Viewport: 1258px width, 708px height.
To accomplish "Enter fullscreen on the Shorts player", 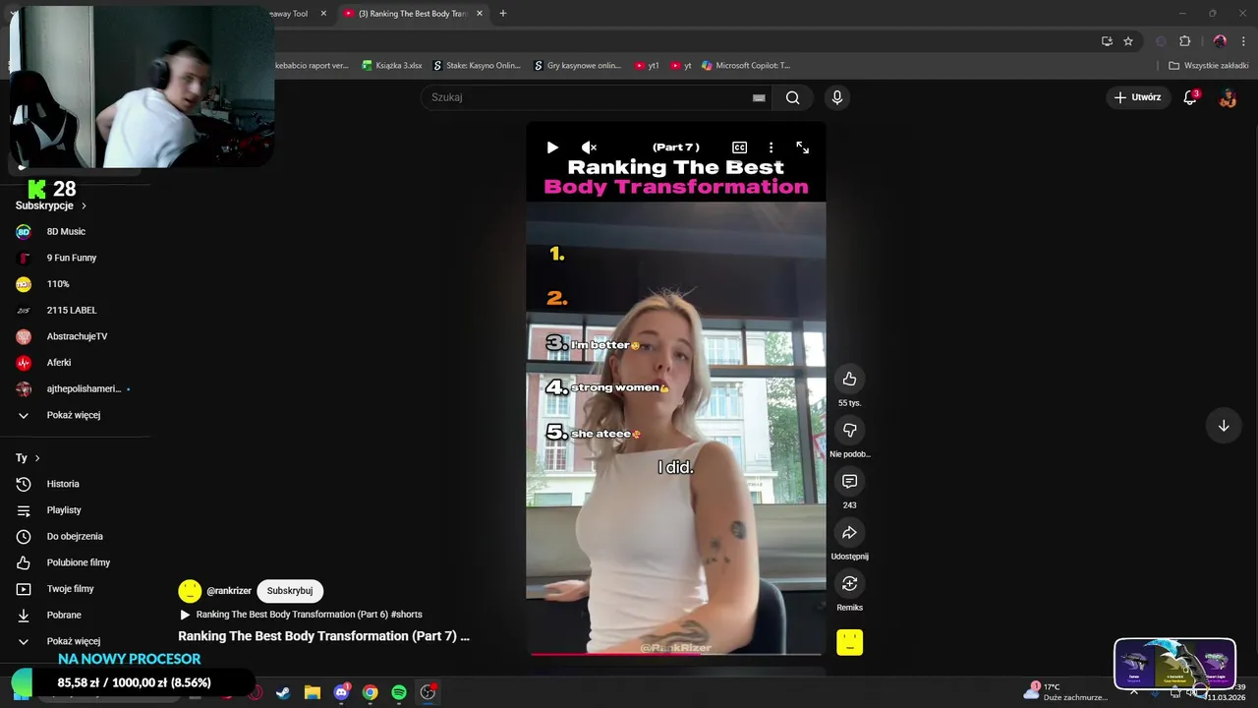I will (x=802, y=147).
